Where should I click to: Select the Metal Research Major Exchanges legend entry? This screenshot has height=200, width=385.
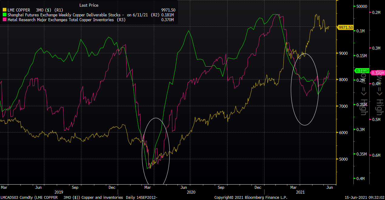66,20
